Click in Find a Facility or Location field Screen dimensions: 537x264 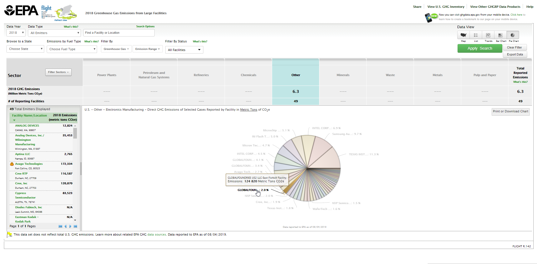119,33
